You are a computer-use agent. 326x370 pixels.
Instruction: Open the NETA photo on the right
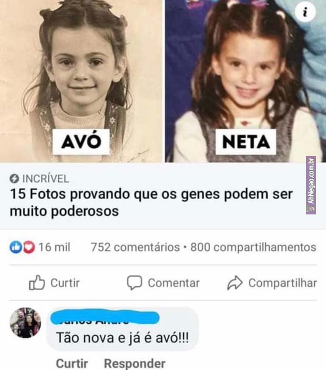click(246, 81)
